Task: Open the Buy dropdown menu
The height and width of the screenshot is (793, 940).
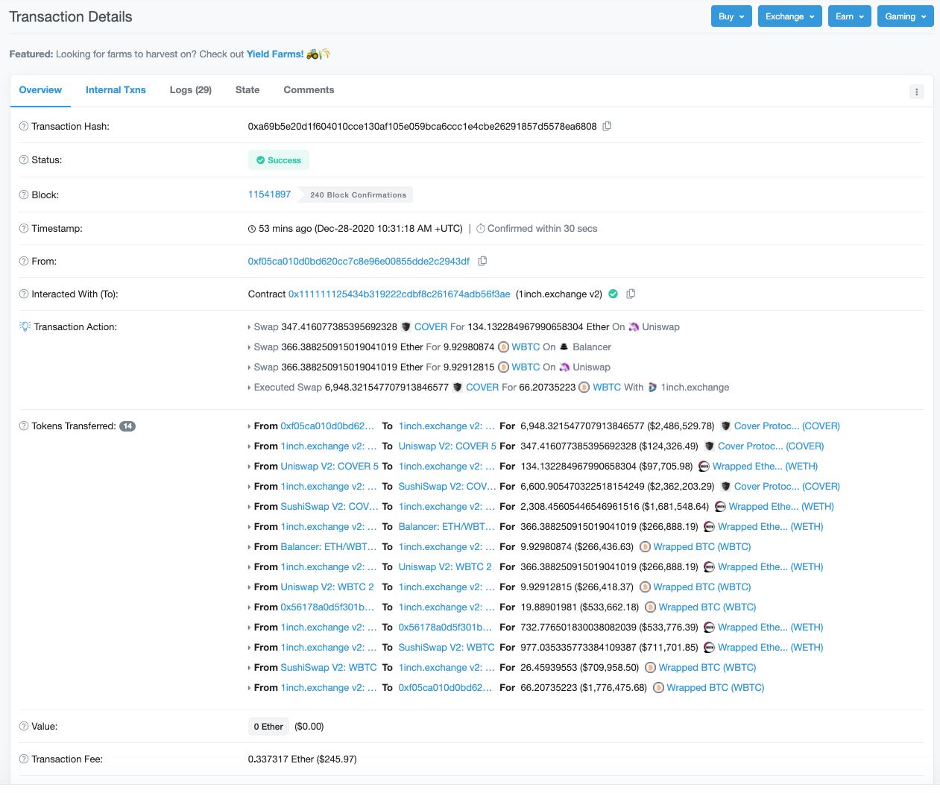Action: 731,16
